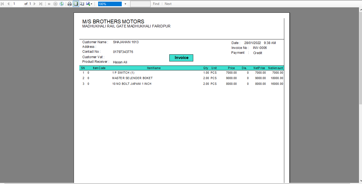Click the ItemName column header
The height and width of the screenshot is (184, 362).
pos(154,68)
